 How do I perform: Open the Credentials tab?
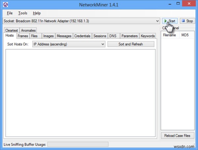pos(82,36)
